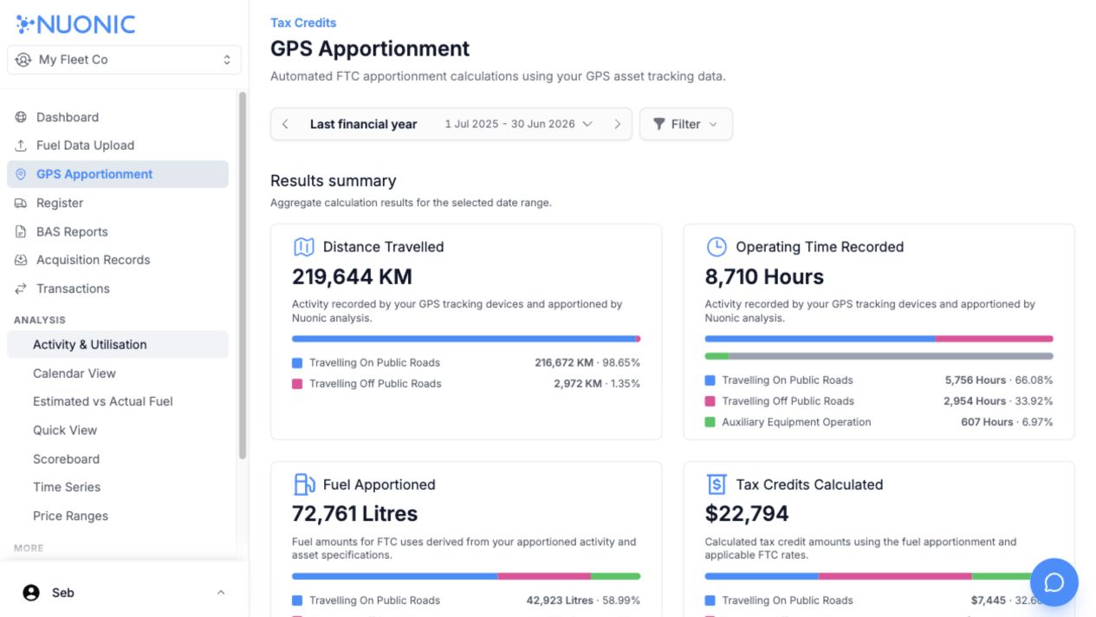
Task: Click the Operating Time clock icon
Action: pos(717,247)
